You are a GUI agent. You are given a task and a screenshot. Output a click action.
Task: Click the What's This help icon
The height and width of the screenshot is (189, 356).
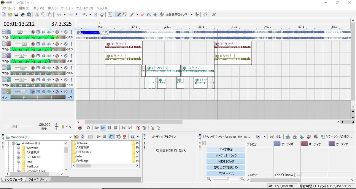[213, 14]
